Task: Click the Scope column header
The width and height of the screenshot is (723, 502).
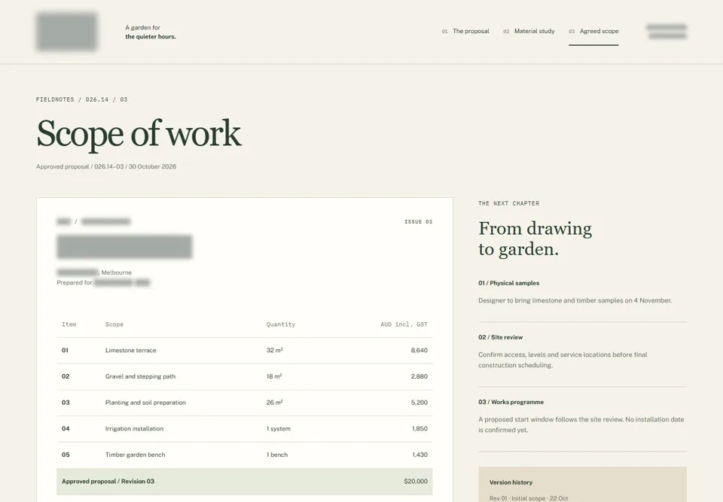Action: click(x=114, y=324)
